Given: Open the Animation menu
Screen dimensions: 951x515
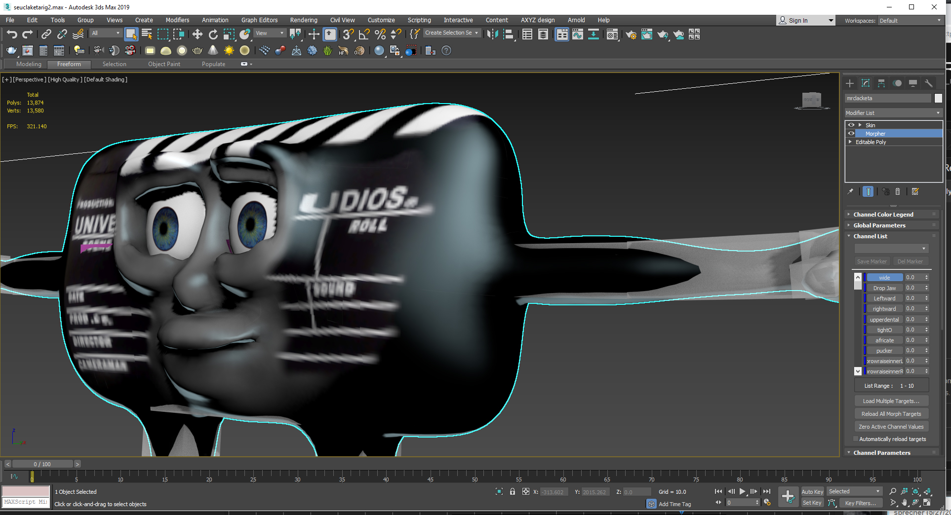Looking at the screenshot, I should [x=215, y=20].
